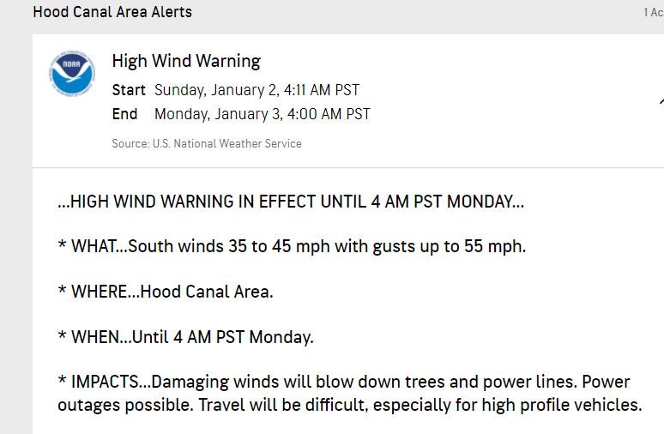Select the High Wind Warning title
This screenshot has height=434, width=664.
click(186, 61)
